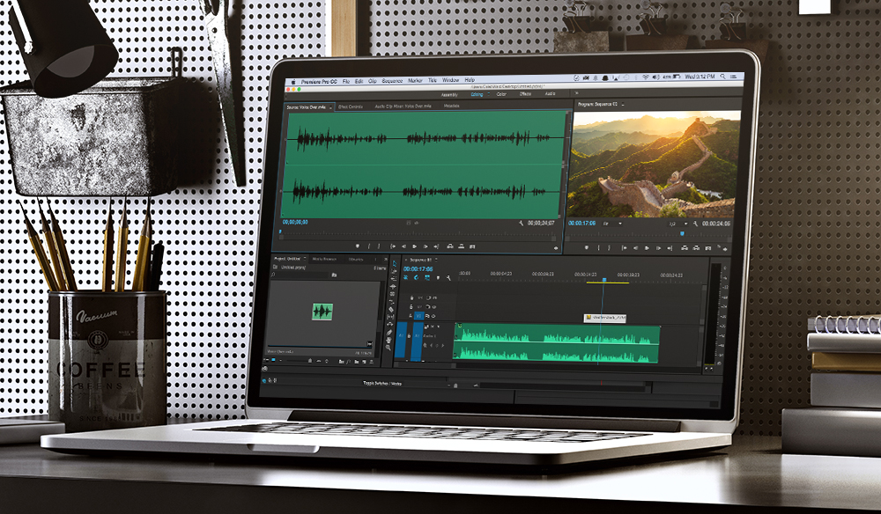Toggle V1 track targeting
The image size is (881, 514).
click(x=418, y=316)
